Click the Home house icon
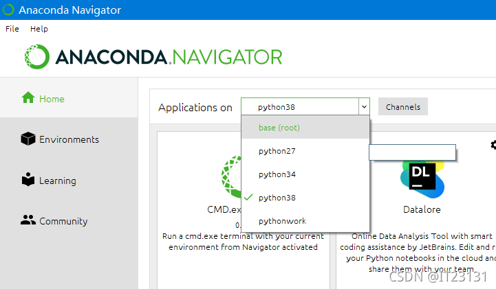496x289 pixels. pyautogui.click(x=28, y=97)
